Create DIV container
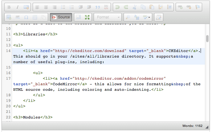 click(x=106, y=7)
